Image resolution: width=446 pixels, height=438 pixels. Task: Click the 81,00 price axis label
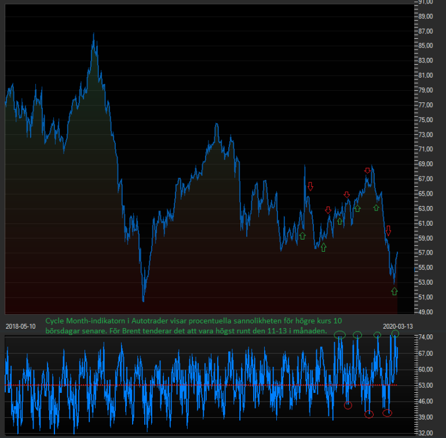point(426,76)
